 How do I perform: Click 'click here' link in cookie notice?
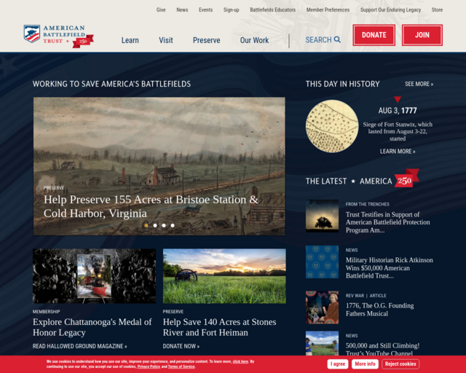click(240, 361)
